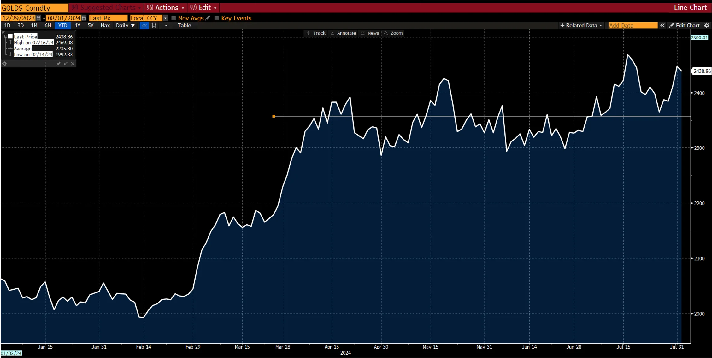
Task: Open the chart type dropdown arrow
Action: click(166, 26)
